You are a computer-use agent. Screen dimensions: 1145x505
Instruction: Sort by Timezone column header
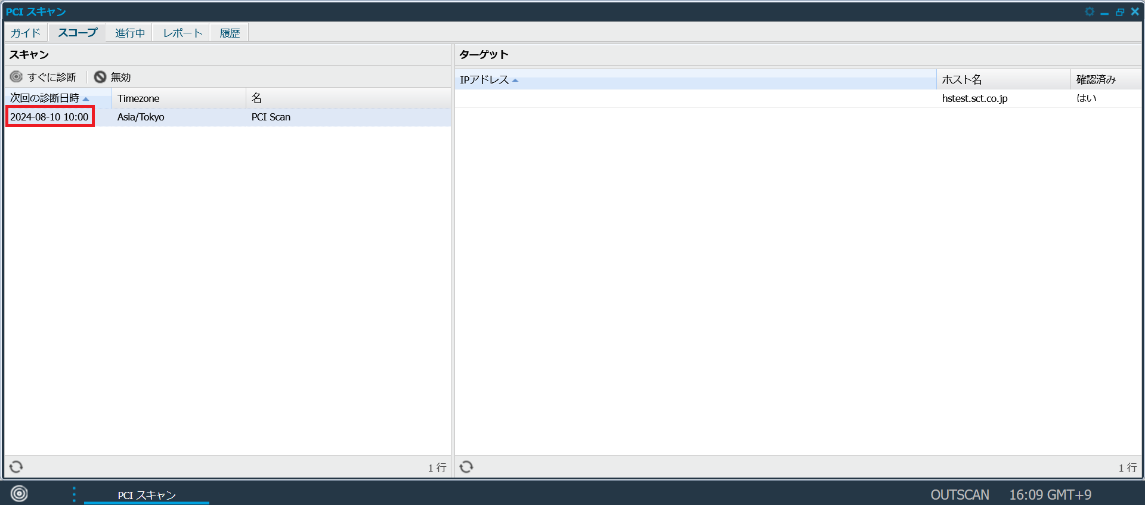pos(179,98)
